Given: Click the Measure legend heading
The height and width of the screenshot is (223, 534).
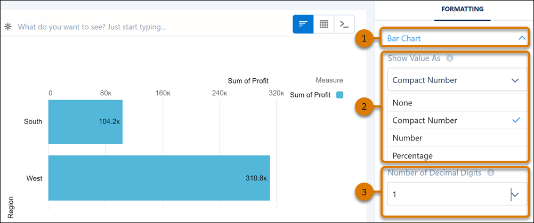Looking at the screenshot, I should tap(329, 80).
